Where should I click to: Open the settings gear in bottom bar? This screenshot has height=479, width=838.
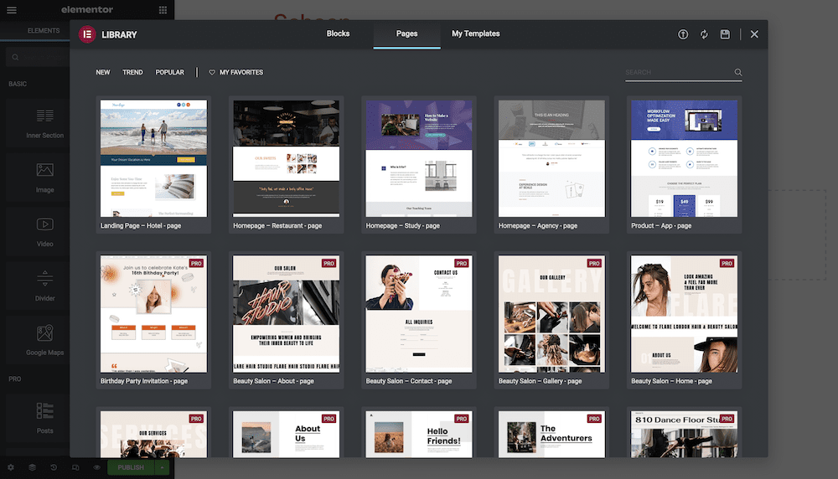[11, 467]
